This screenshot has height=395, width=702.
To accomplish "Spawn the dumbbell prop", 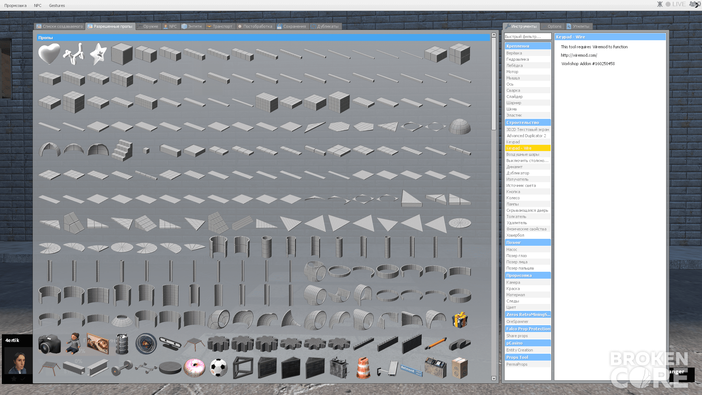I will [122, 368].
